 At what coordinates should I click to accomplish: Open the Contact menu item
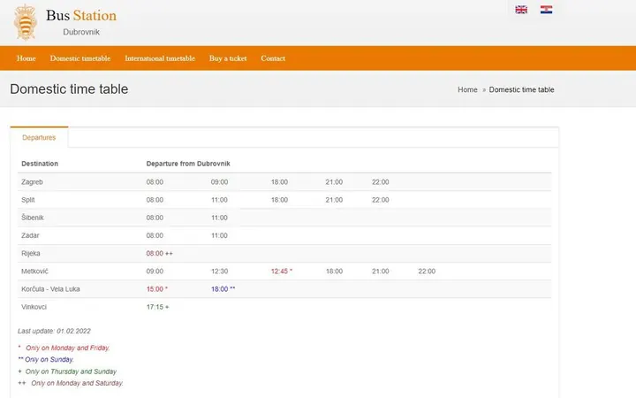(273, 58)
